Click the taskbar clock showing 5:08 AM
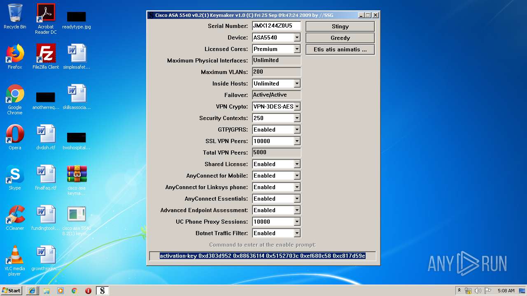527x296 pixels. 506,291
